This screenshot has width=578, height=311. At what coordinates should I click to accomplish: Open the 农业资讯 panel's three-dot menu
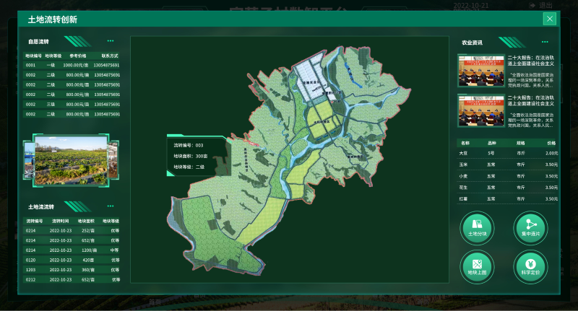(545, 43)
